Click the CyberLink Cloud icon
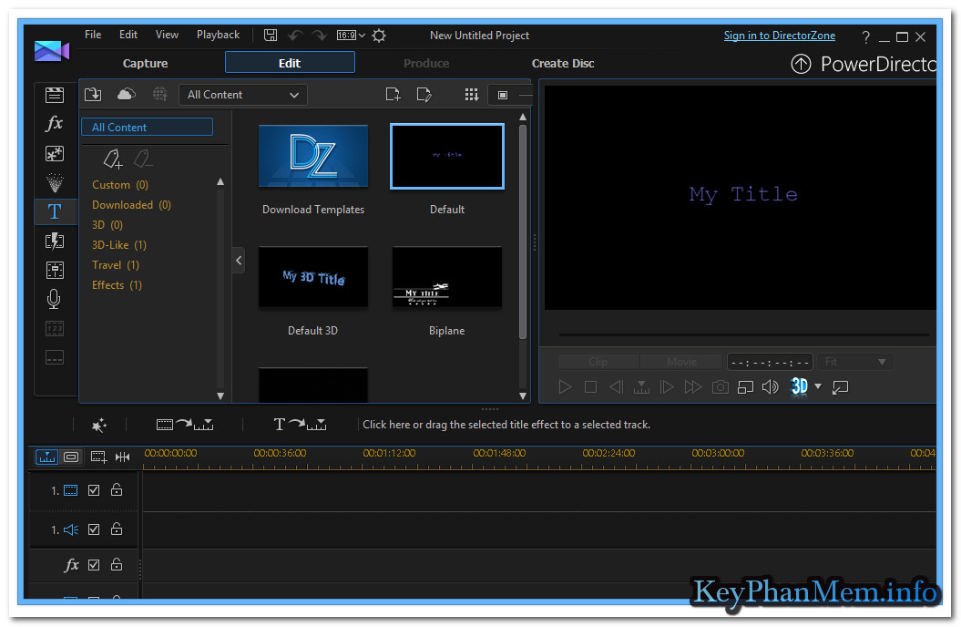 [x=127, y=94]
